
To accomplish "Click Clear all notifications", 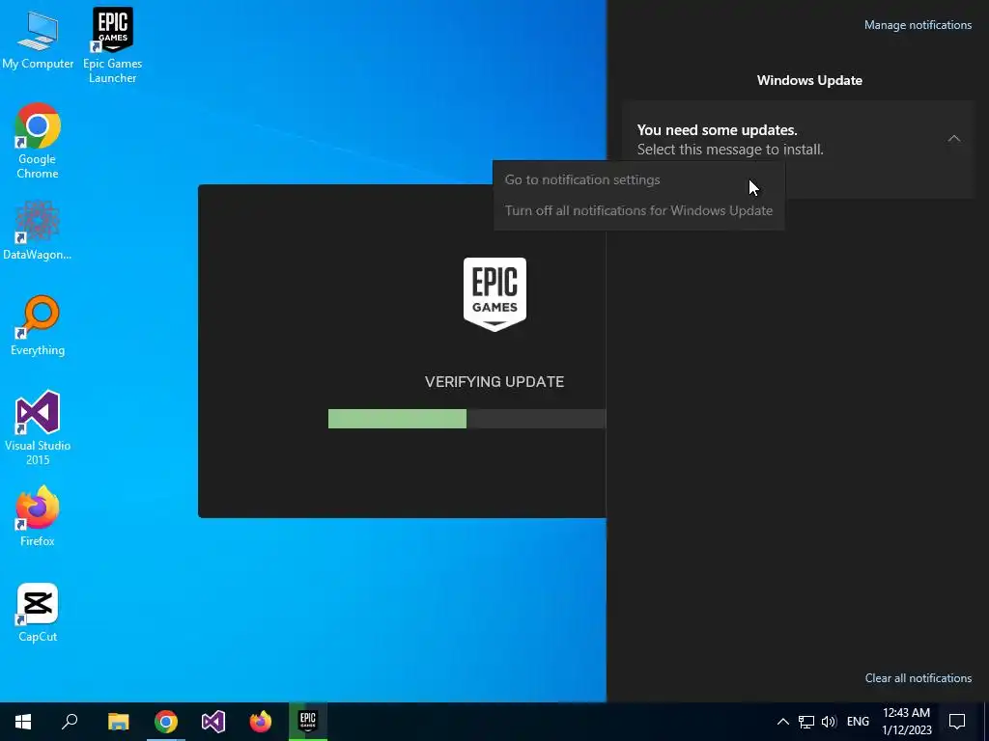I will pyautogui.click(x=918, y=678).
